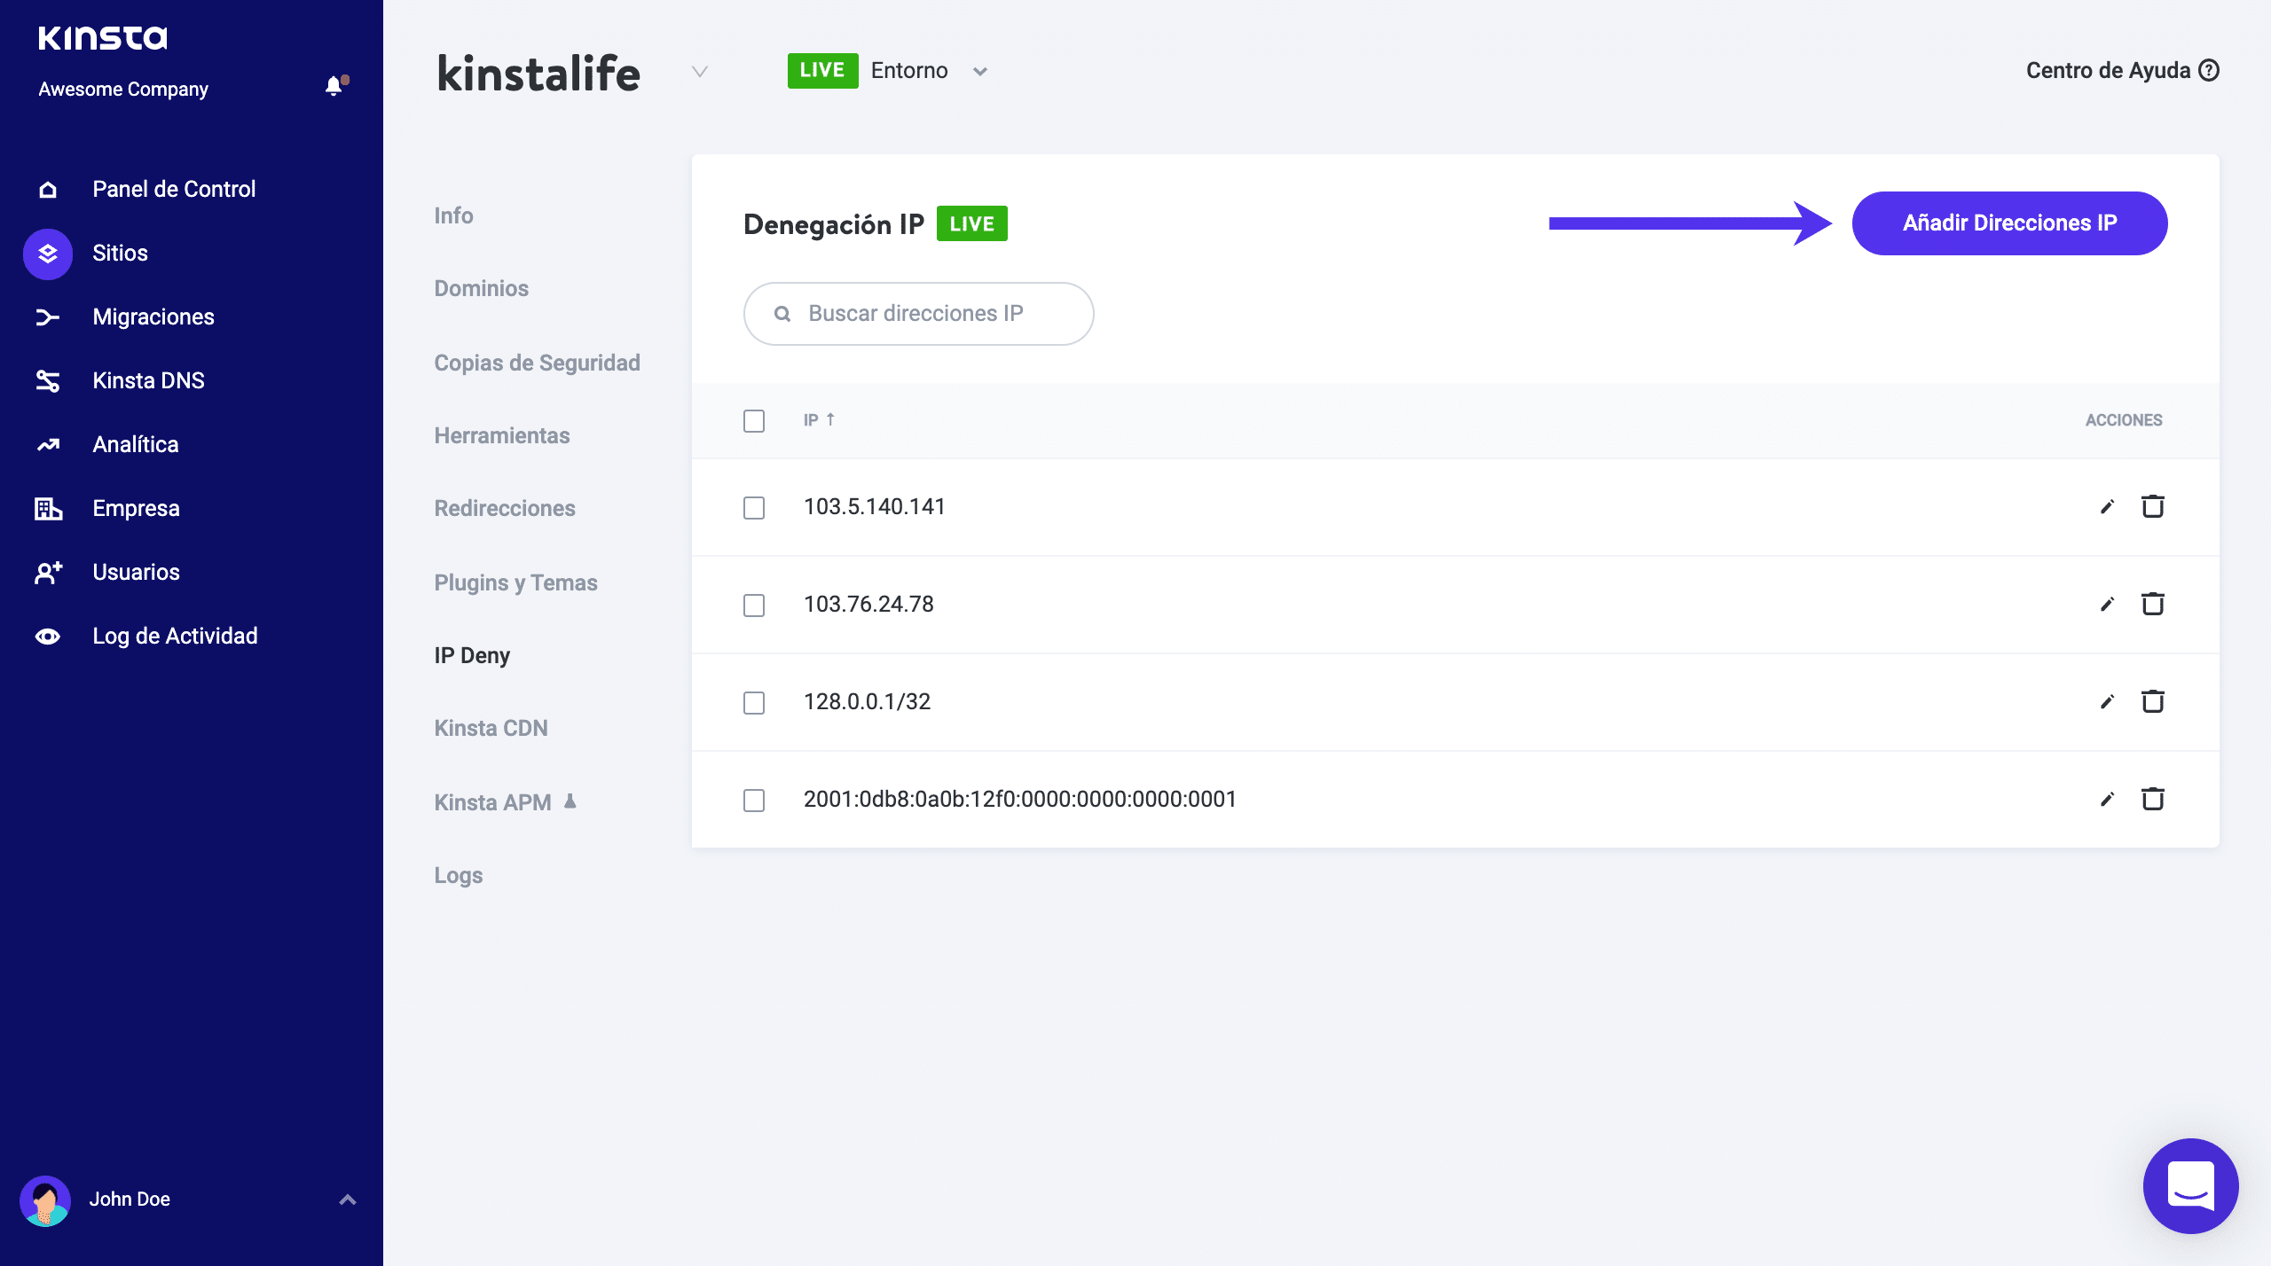The image size is (2271, 1266).
Task: Edit the IPv6 address entry
Action: [2107, 800]
